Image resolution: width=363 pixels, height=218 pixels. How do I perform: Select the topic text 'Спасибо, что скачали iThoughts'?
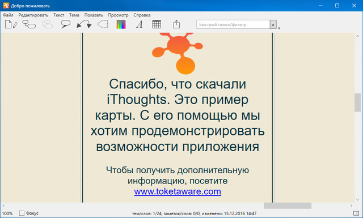pos(178,92)
